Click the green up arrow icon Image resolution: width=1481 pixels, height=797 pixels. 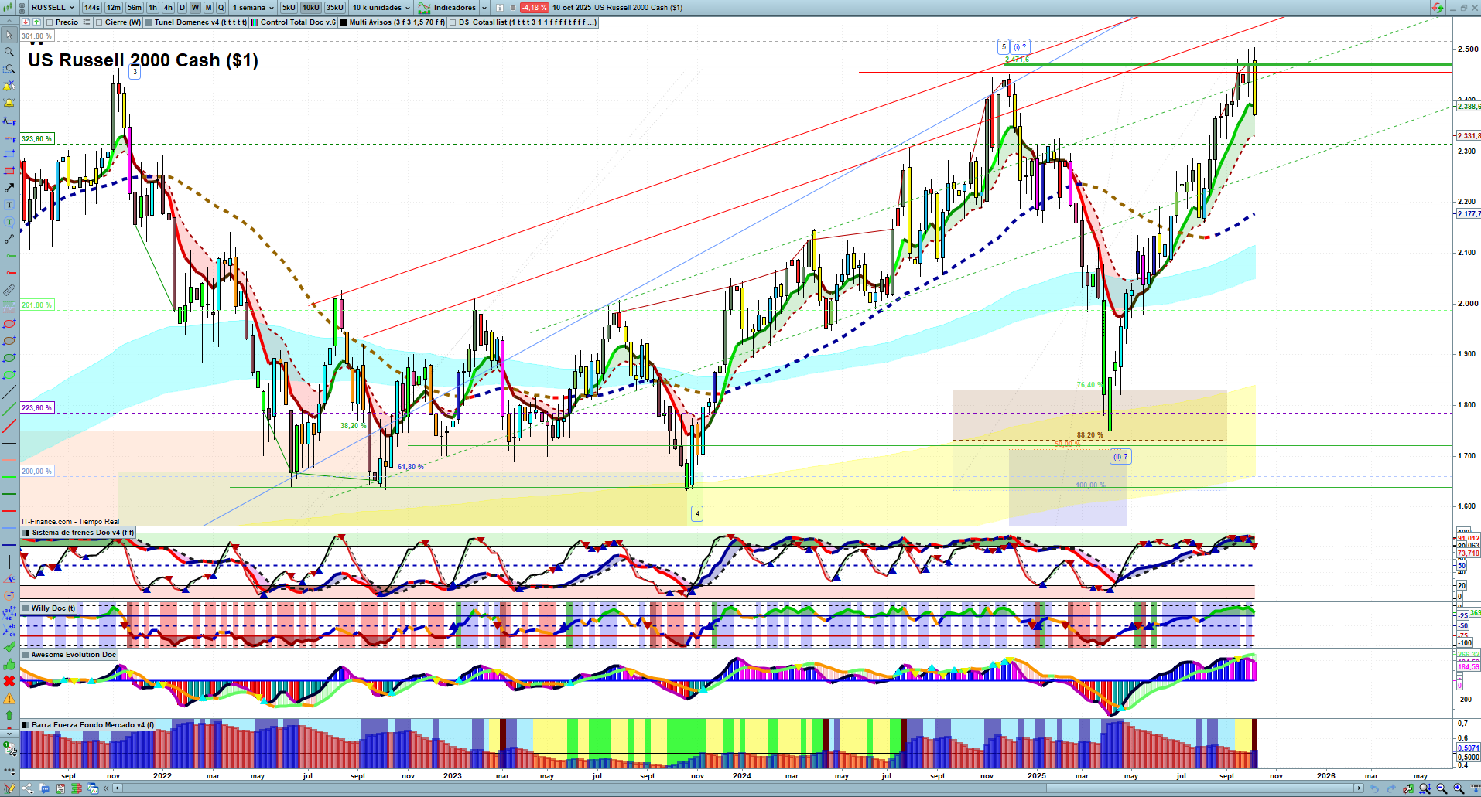pos(9,715)
